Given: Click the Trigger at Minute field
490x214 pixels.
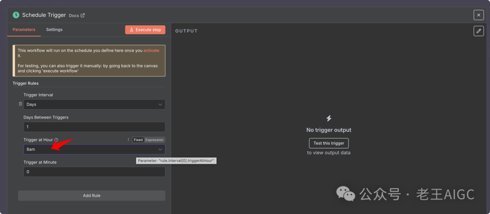Looking at the screenshot, I should 94,171.
